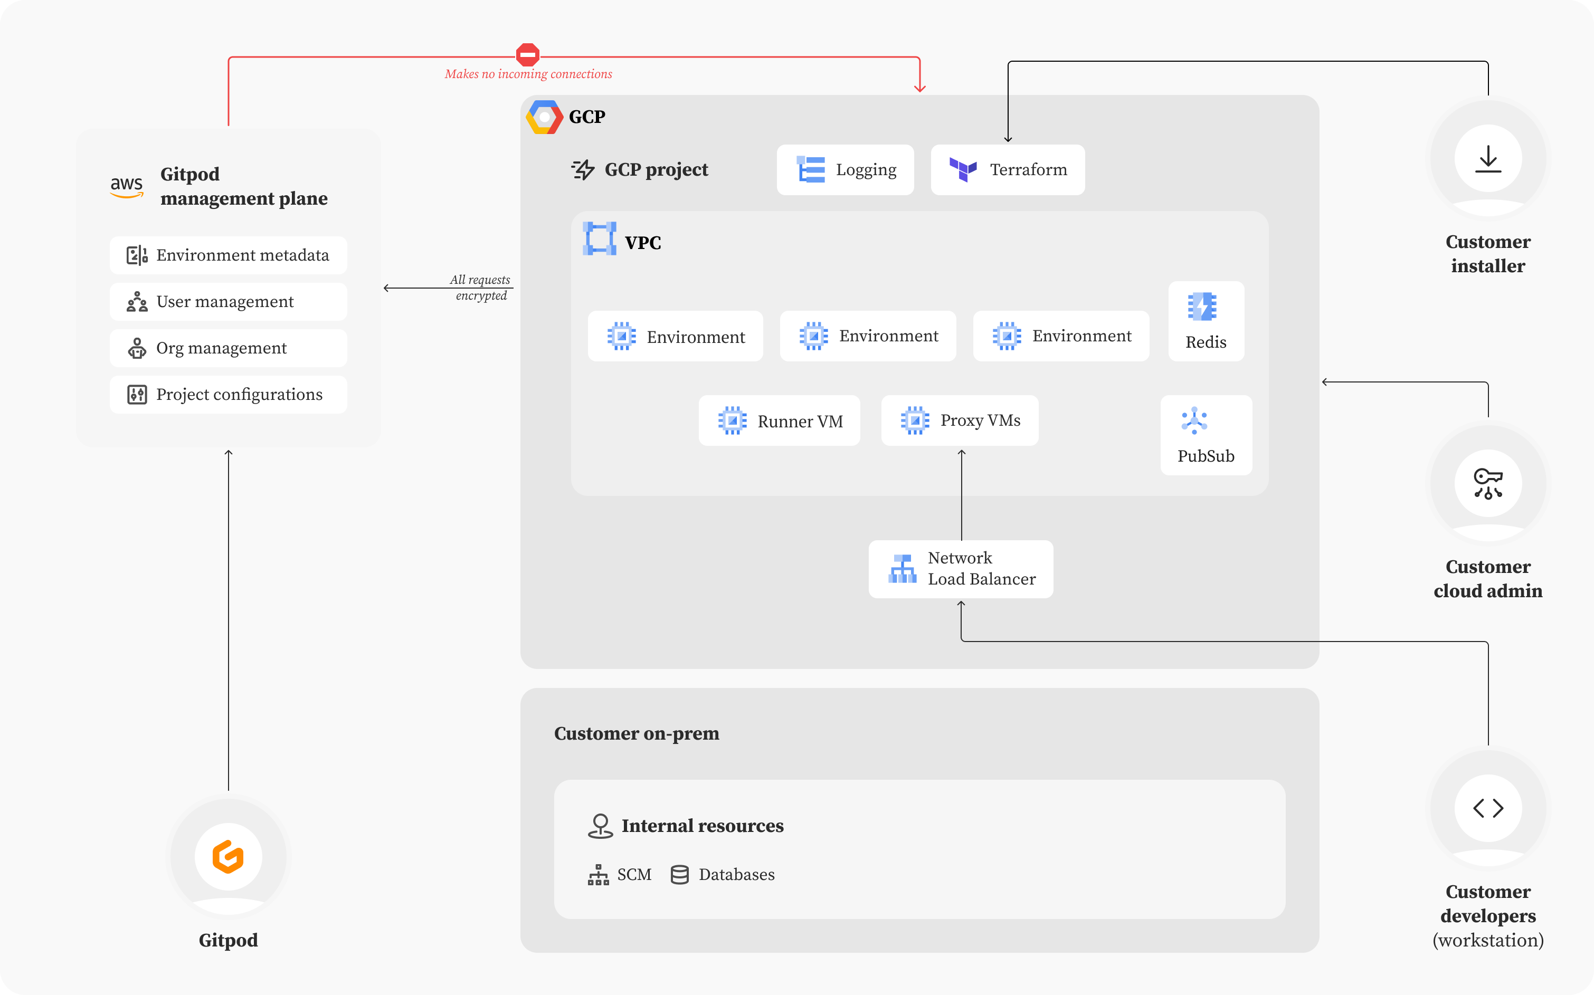The image size is (1594, 995).
Task: Select the Logging box
Action: [845, 170]
